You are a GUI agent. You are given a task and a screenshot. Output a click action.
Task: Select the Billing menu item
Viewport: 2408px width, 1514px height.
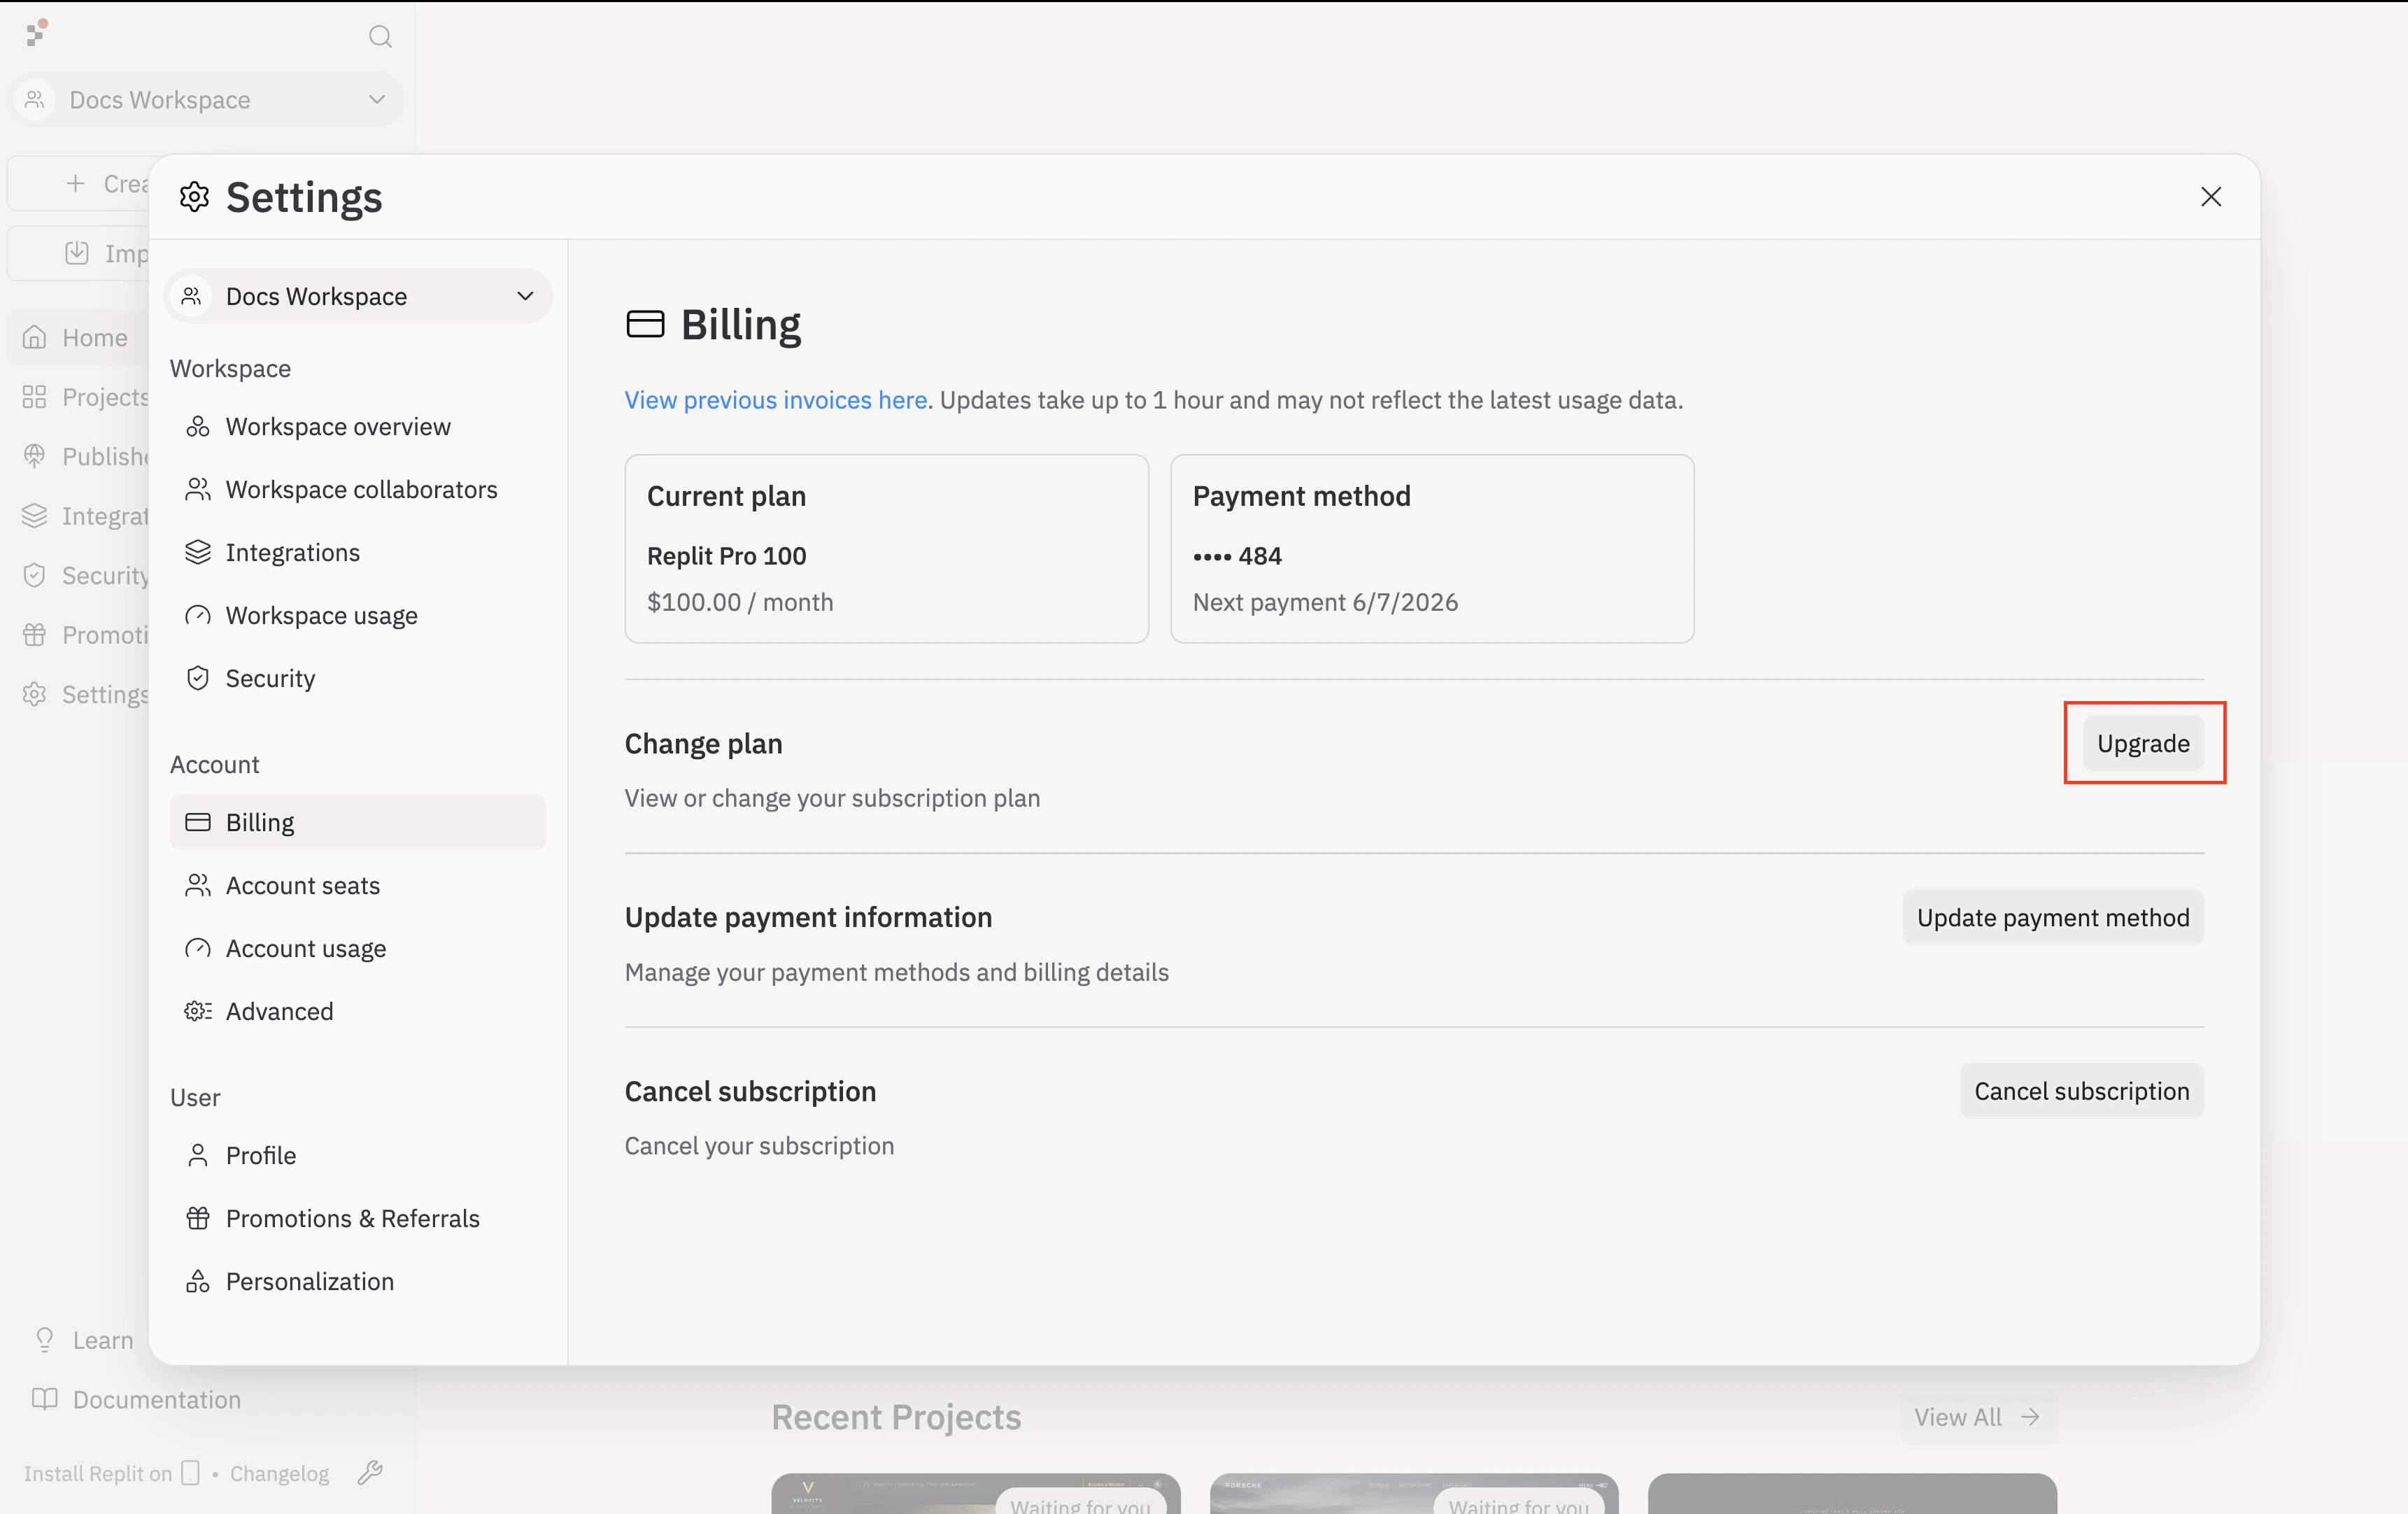358,823
